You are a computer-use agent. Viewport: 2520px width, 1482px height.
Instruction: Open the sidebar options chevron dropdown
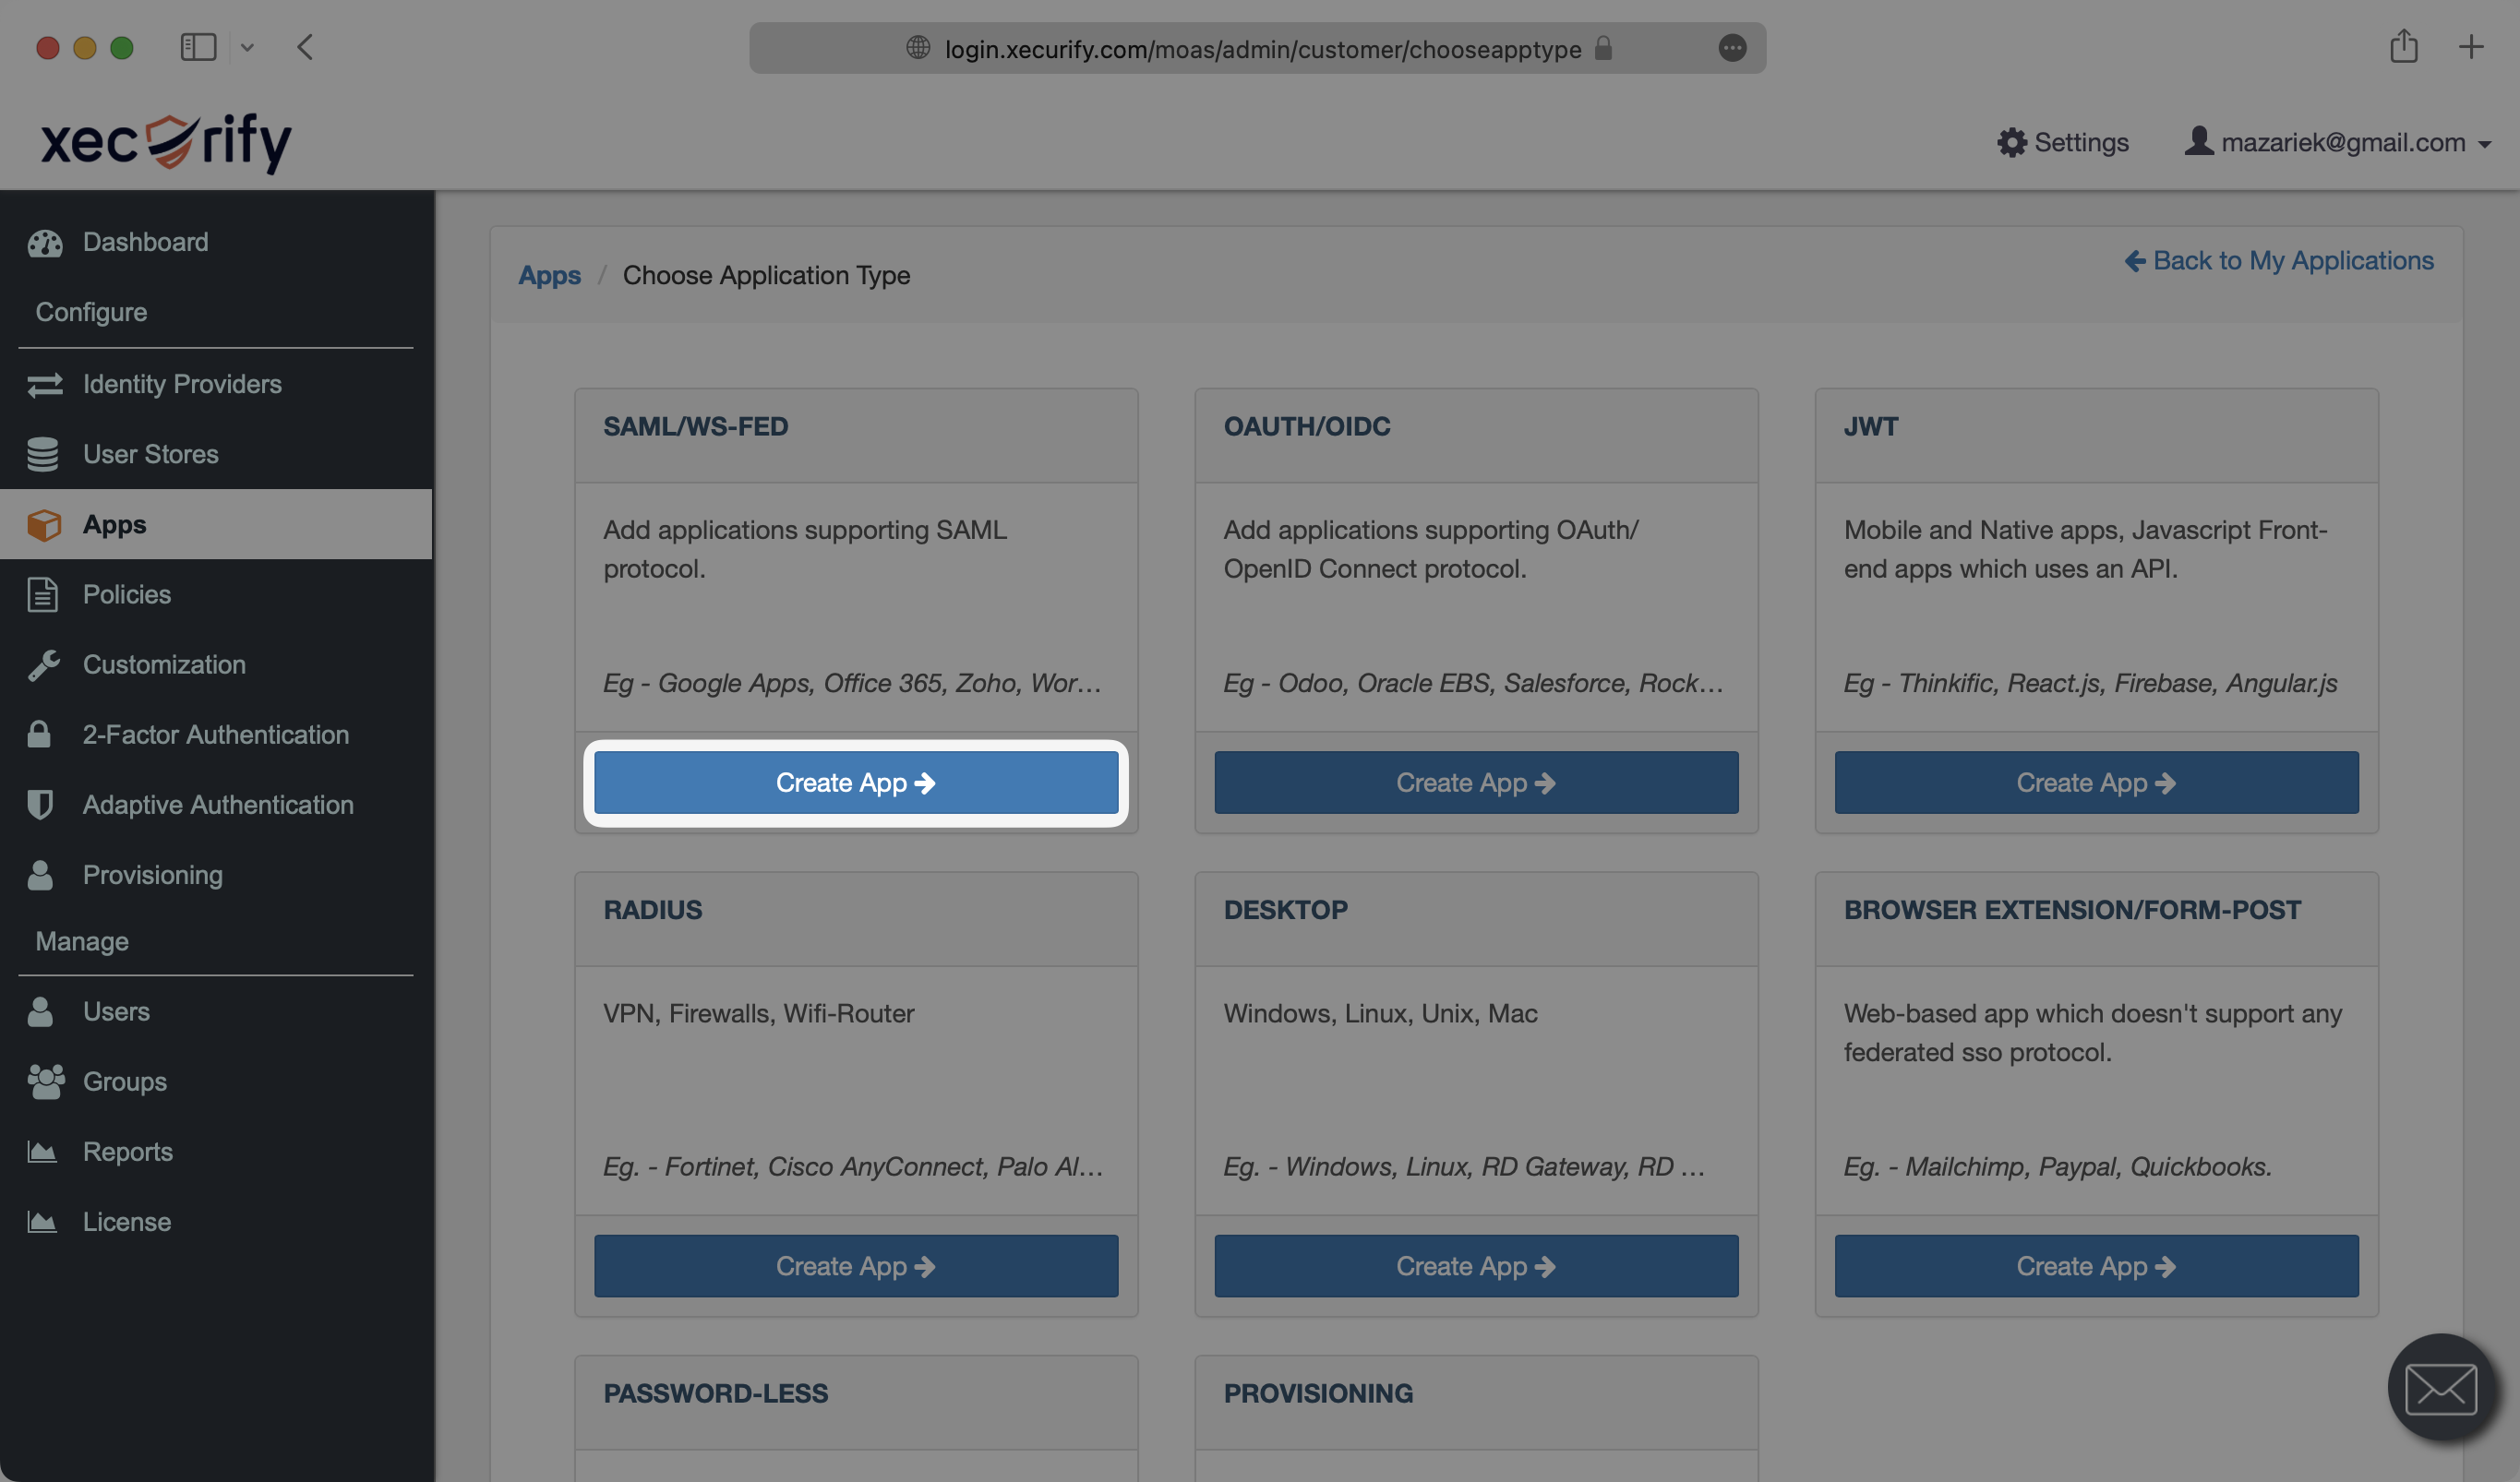247,47
